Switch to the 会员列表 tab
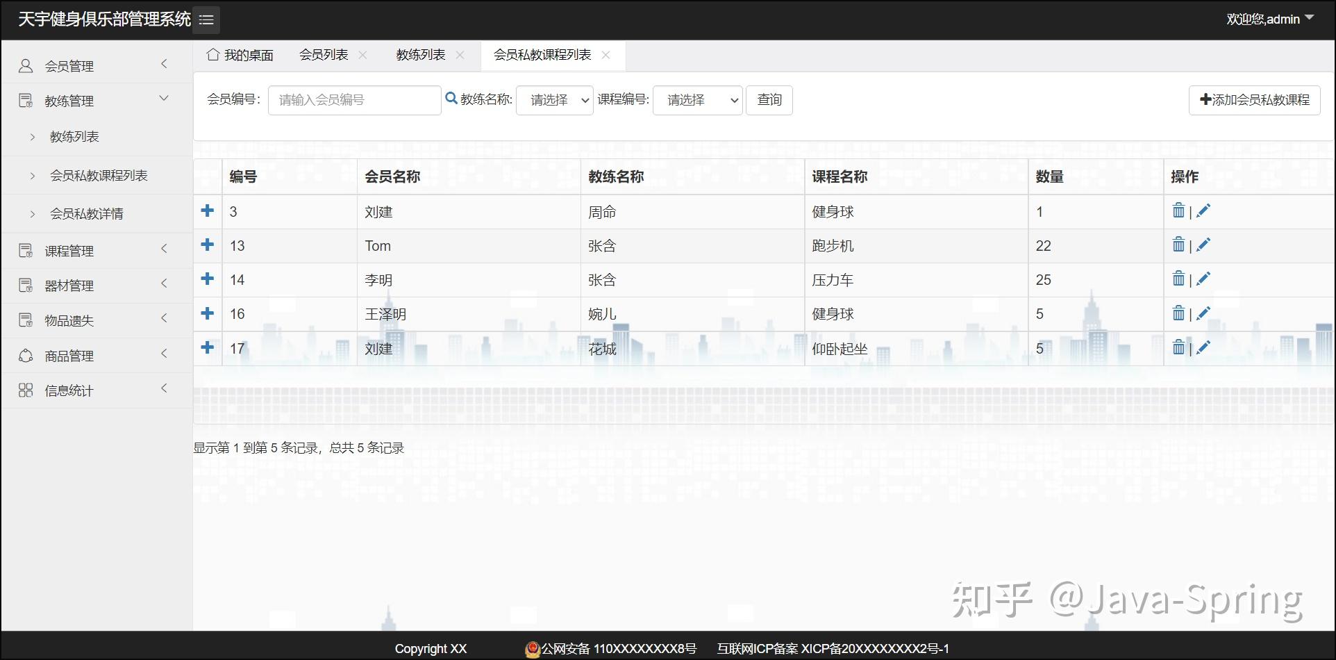This screenshot has width=1336, height=660. 322,53
